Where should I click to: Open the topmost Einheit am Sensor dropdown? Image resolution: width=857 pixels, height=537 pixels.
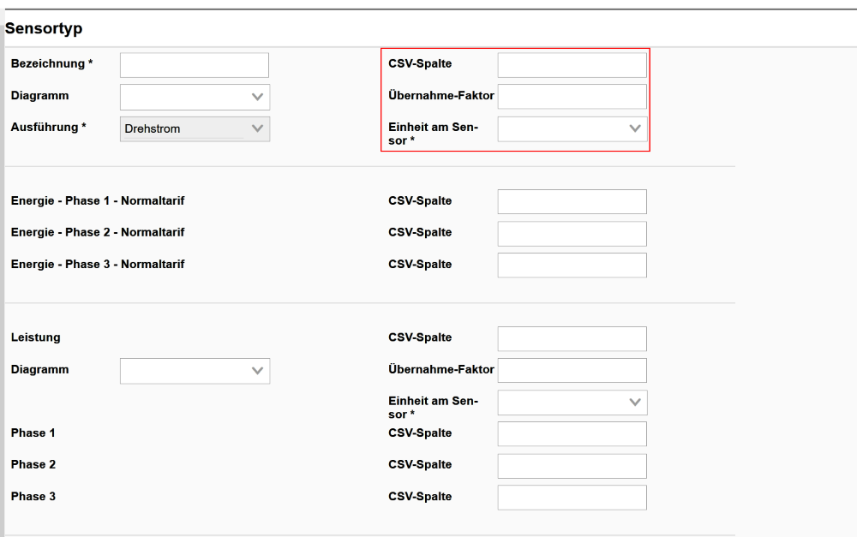tap(572, 128)
